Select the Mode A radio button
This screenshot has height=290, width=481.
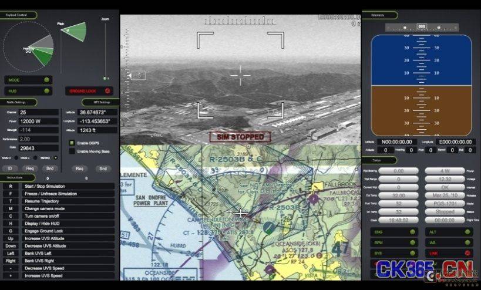click(x=16, y=158)
